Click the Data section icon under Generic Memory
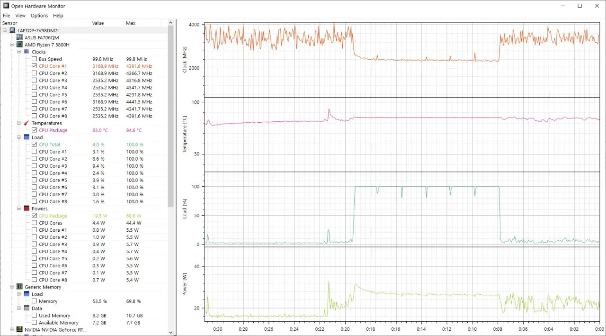606x336 pixels. (x=27, y=308)
